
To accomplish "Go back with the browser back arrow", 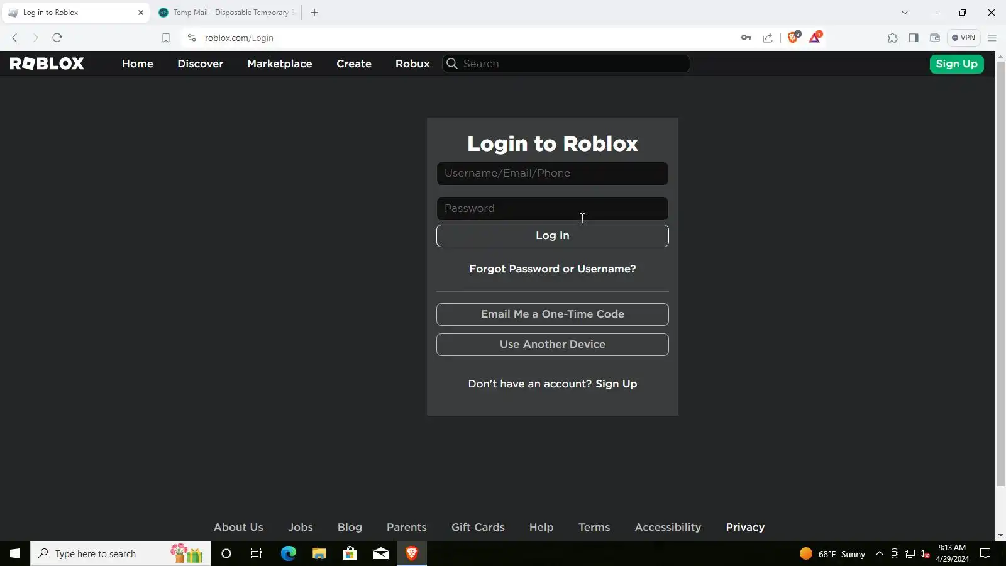I will point(14,38).
